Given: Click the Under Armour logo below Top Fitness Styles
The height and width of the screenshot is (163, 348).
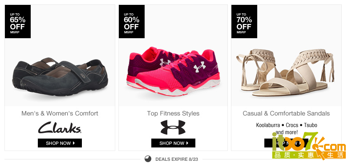Looking at the screenshot, I should (x=173, y=127).
